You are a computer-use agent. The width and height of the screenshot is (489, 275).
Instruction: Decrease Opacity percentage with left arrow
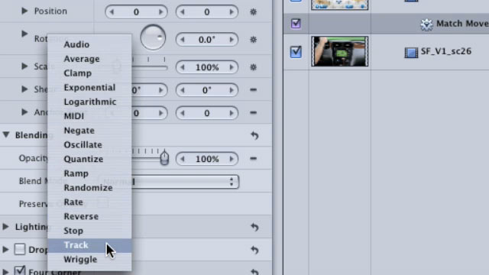click(183, 159)
